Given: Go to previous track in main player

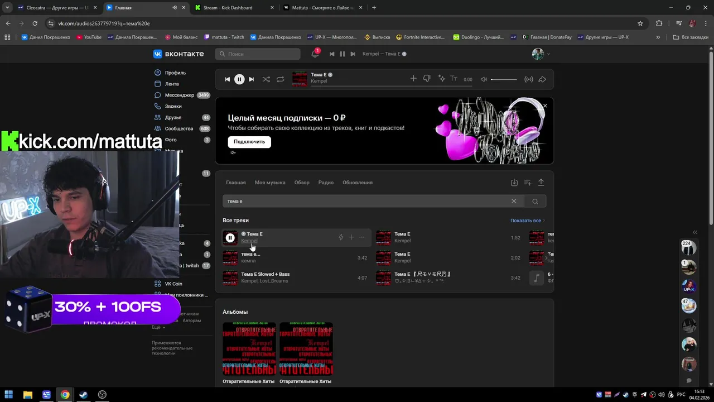Looking at the screenshot, I should point(227,79).
